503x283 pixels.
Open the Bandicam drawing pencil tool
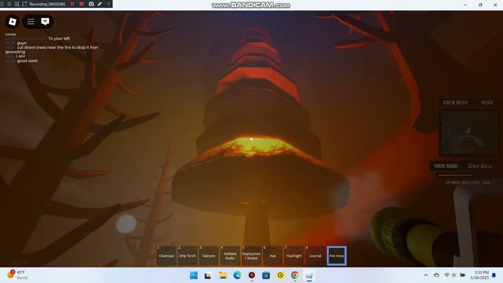[x=100, y=4]
